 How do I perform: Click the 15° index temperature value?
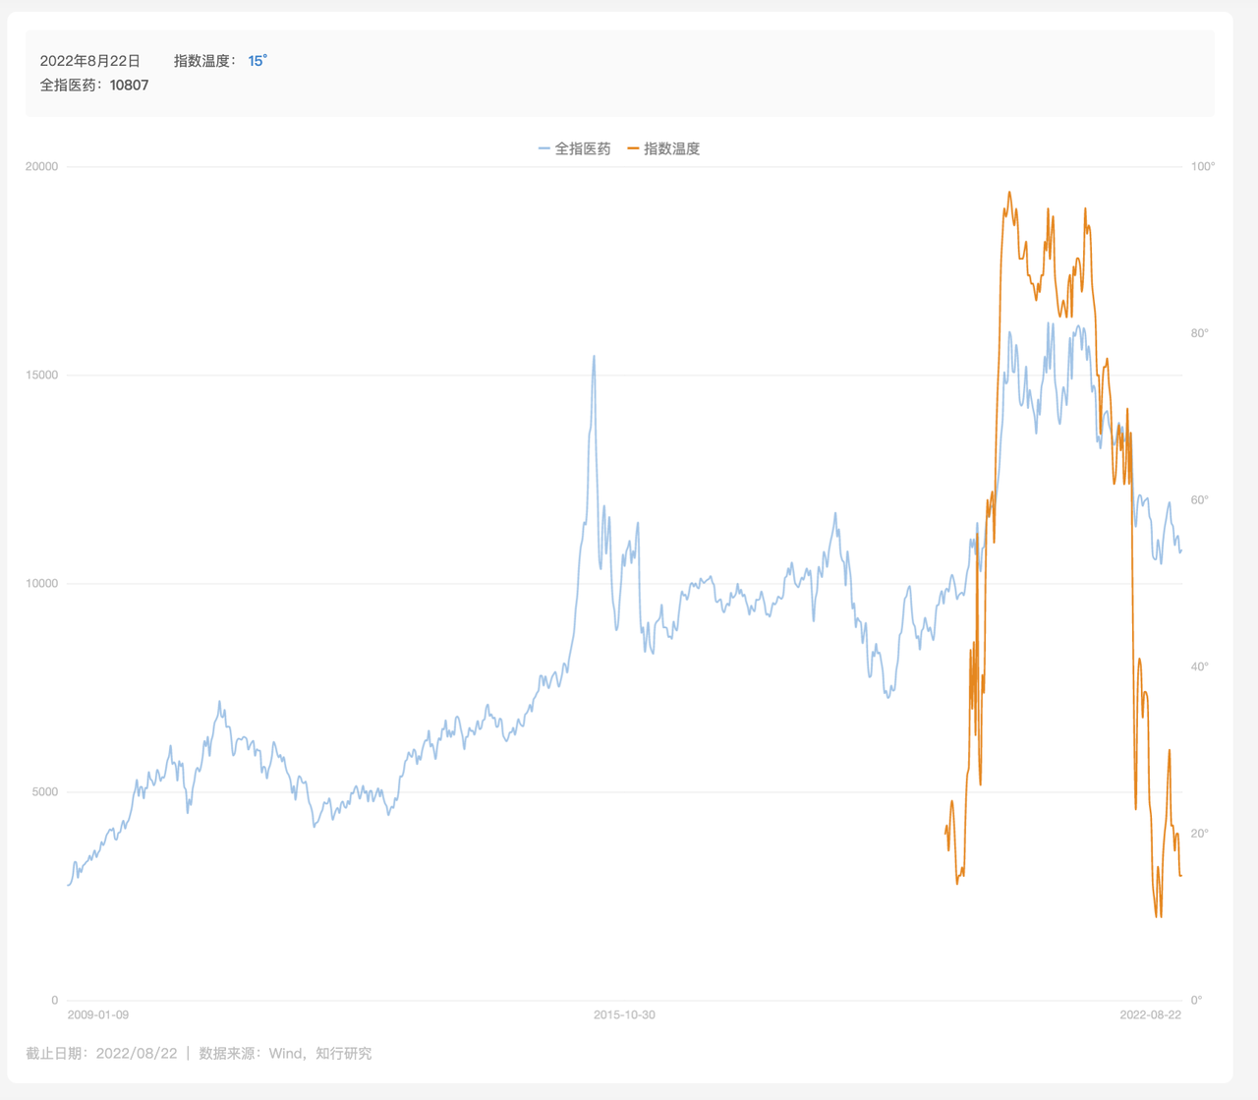coord(257,61)
